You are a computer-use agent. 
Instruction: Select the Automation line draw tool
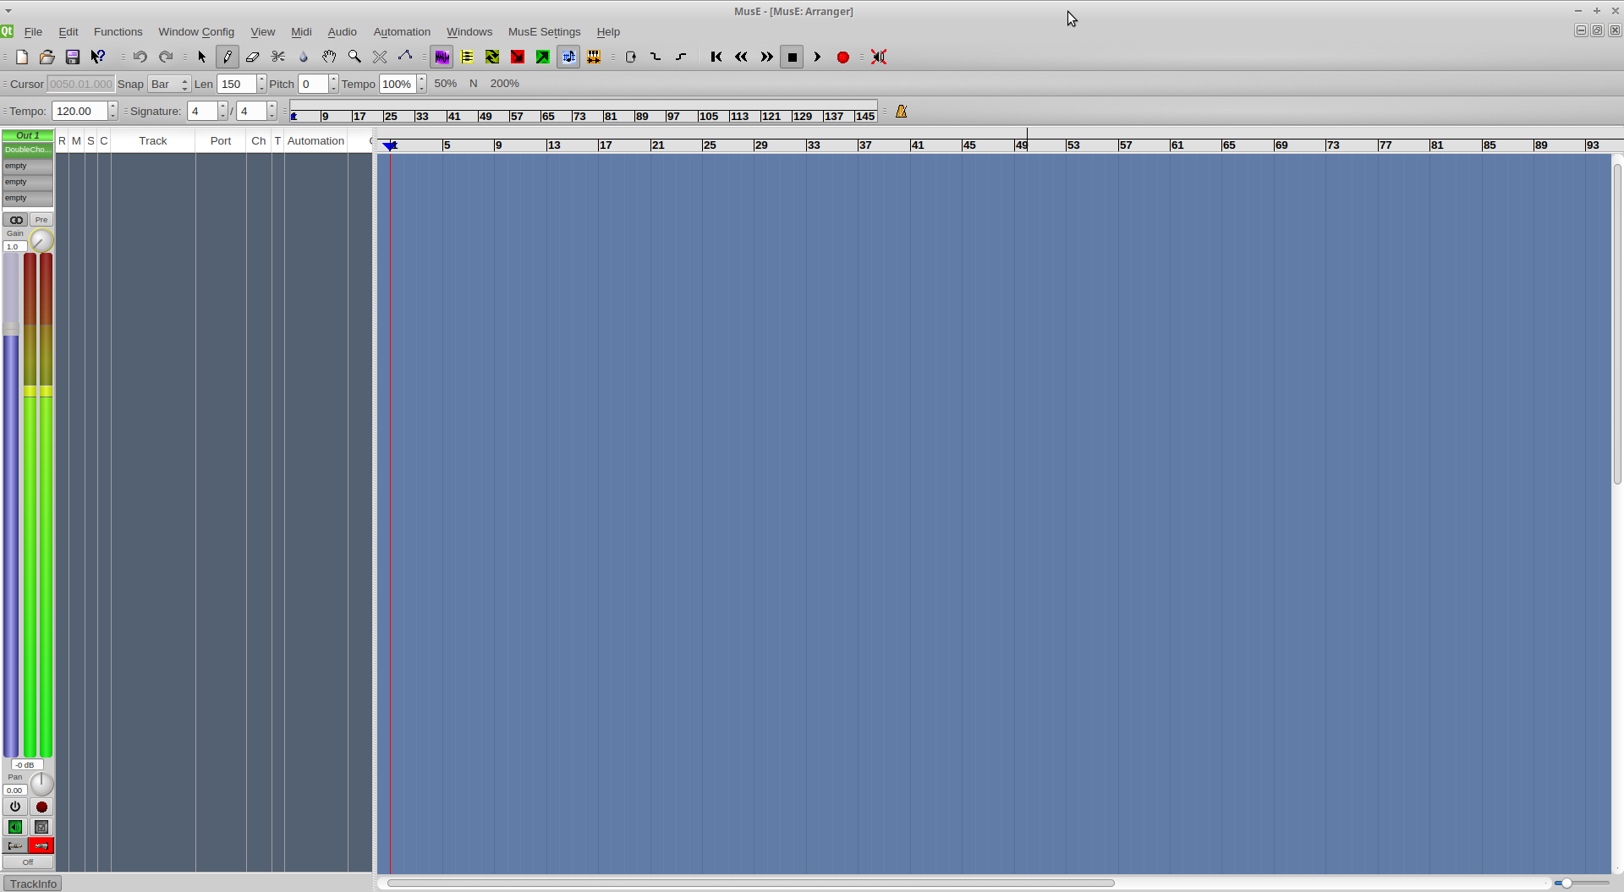coord(405,57)
